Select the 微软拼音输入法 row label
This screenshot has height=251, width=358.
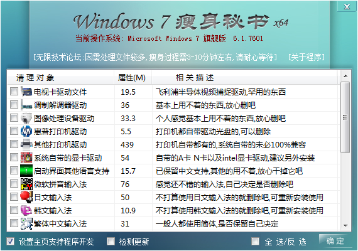pos(60,184)
